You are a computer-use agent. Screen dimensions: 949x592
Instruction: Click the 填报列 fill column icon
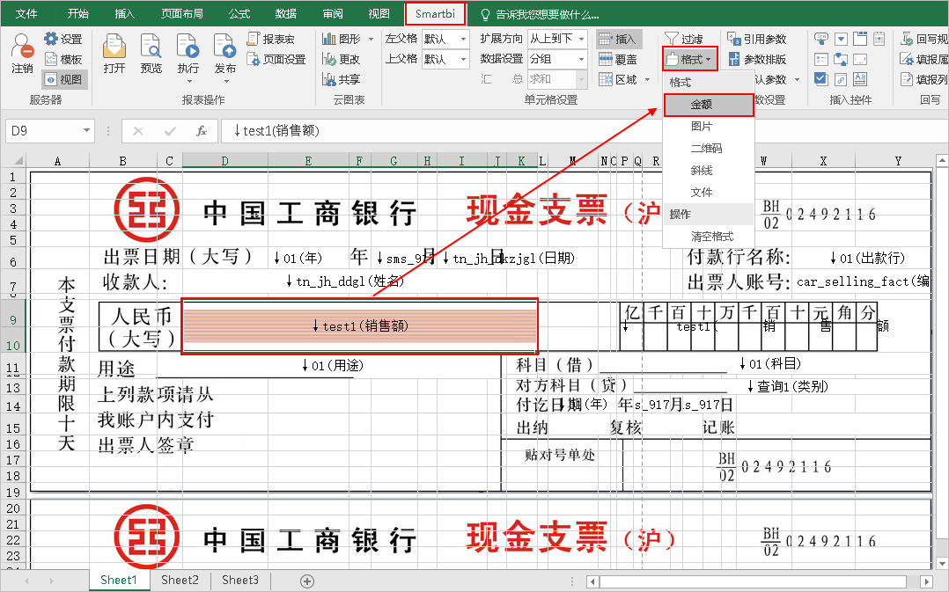click(907, 79)
